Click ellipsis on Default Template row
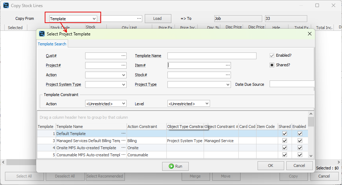The height and width of the screenshot is (185, 342). point(123,134)
